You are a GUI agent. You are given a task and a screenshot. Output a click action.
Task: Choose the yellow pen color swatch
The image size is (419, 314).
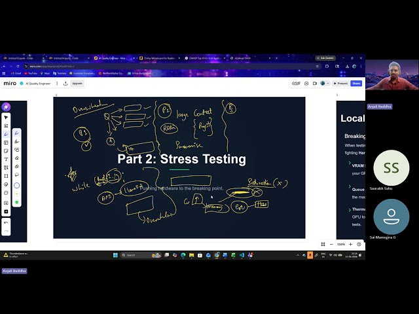[16, 194]
